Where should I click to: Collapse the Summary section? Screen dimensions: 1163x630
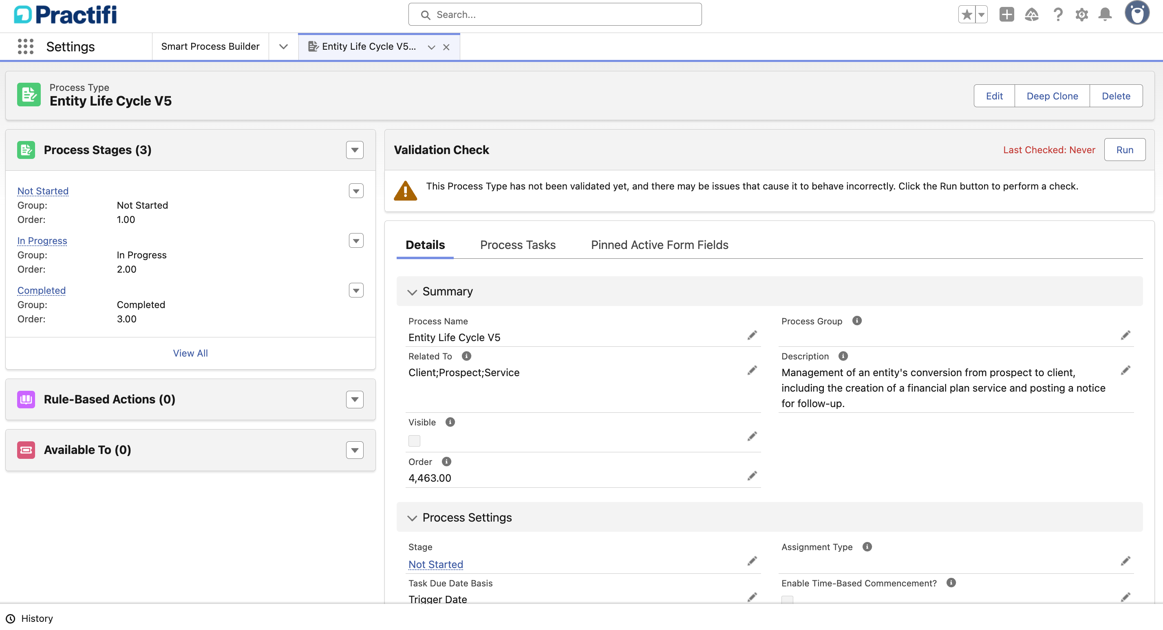412,292
